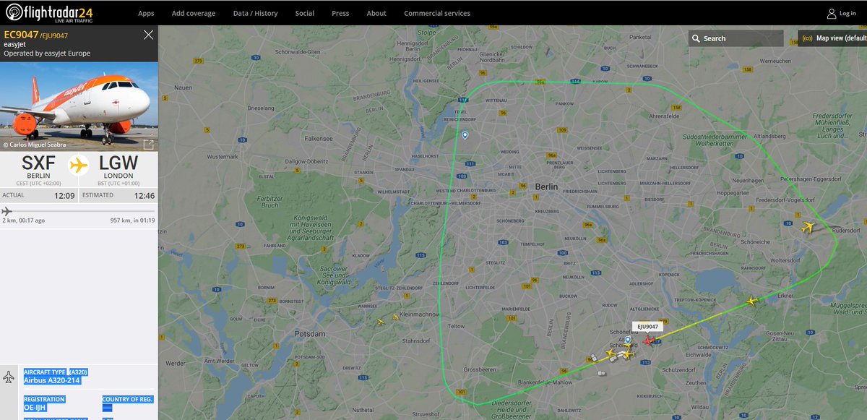867x420 pixels.
Task: Open the About menu
Action: pos(376,13)
